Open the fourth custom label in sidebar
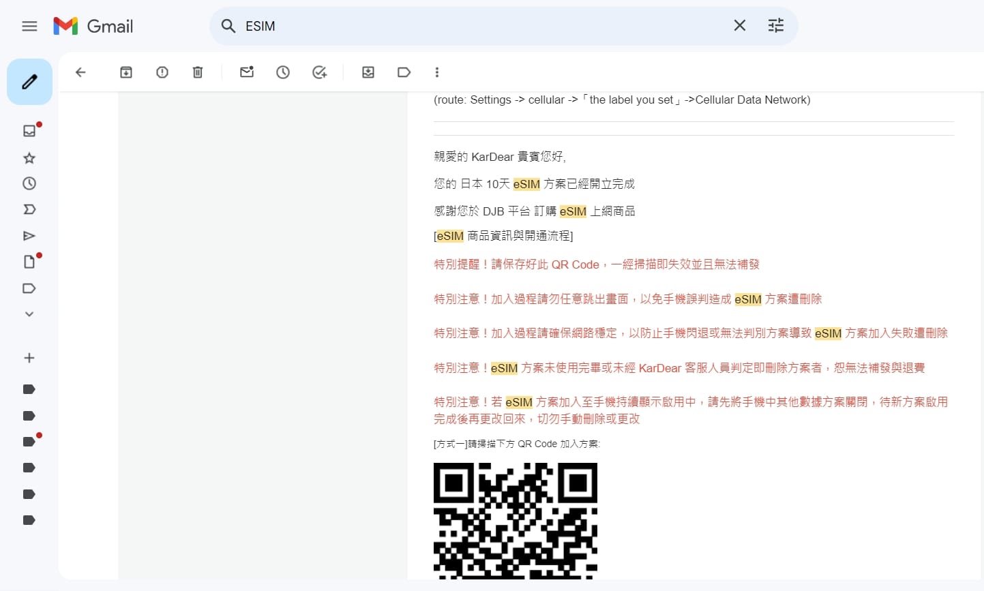 coord(29,468)
